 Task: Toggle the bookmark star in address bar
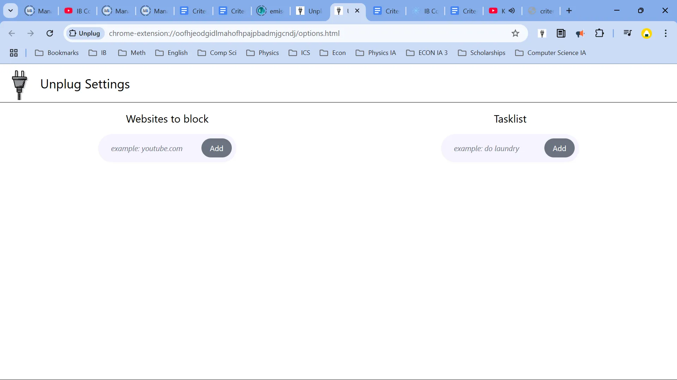515,33
